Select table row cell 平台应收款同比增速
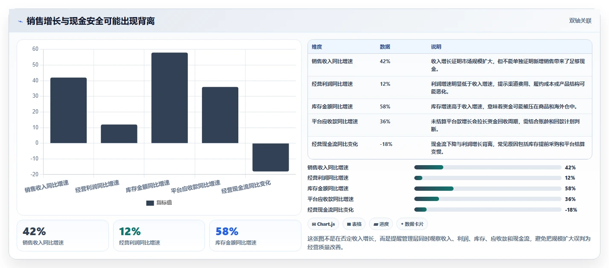Image resolution: width=609 pixels, height=268 pixels. (335, 122)
